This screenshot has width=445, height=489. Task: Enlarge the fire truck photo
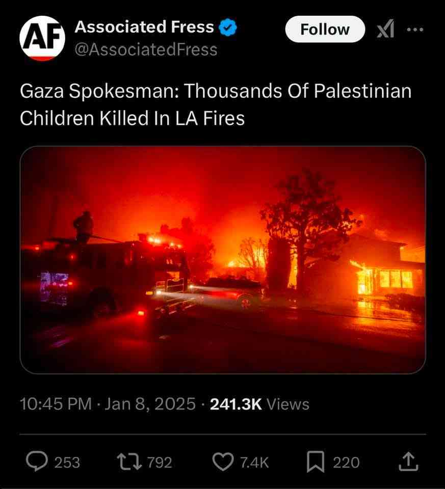[223, 259]
